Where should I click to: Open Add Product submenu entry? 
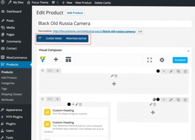tap(9, 78)
